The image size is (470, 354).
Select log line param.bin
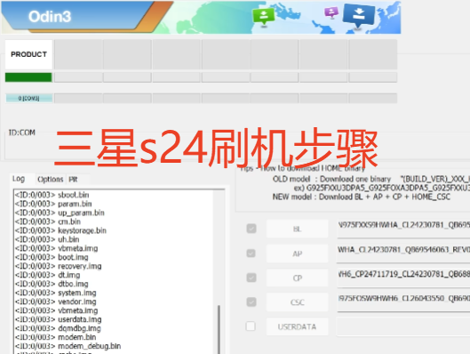(x=53, y=204)
